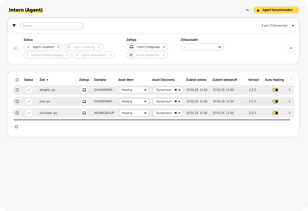Screen dimensions: 308x211
Task: Open Asset Wert dropdown for dwights-pc
Action: 134,90
